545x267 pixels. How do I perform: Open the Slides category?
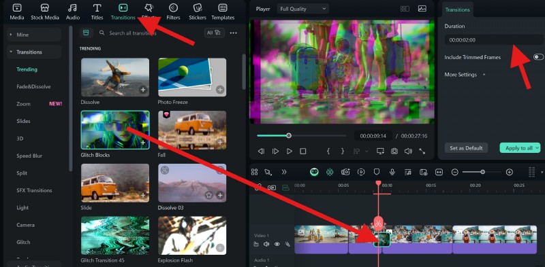click(23, 121)
